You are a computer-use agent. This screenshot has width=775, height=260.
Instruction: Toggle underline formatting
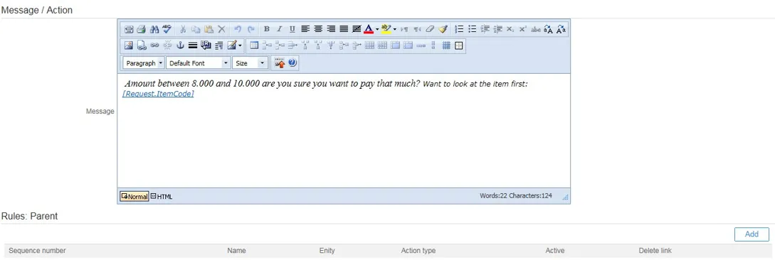[x=292, y=29]
